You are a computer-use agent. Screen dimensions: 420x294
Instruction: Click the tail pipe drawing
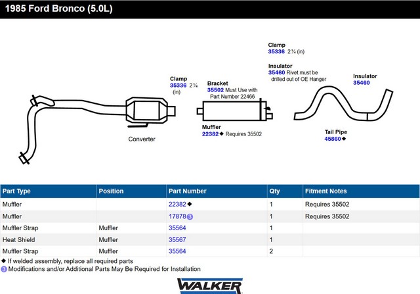tap(343, 104)
